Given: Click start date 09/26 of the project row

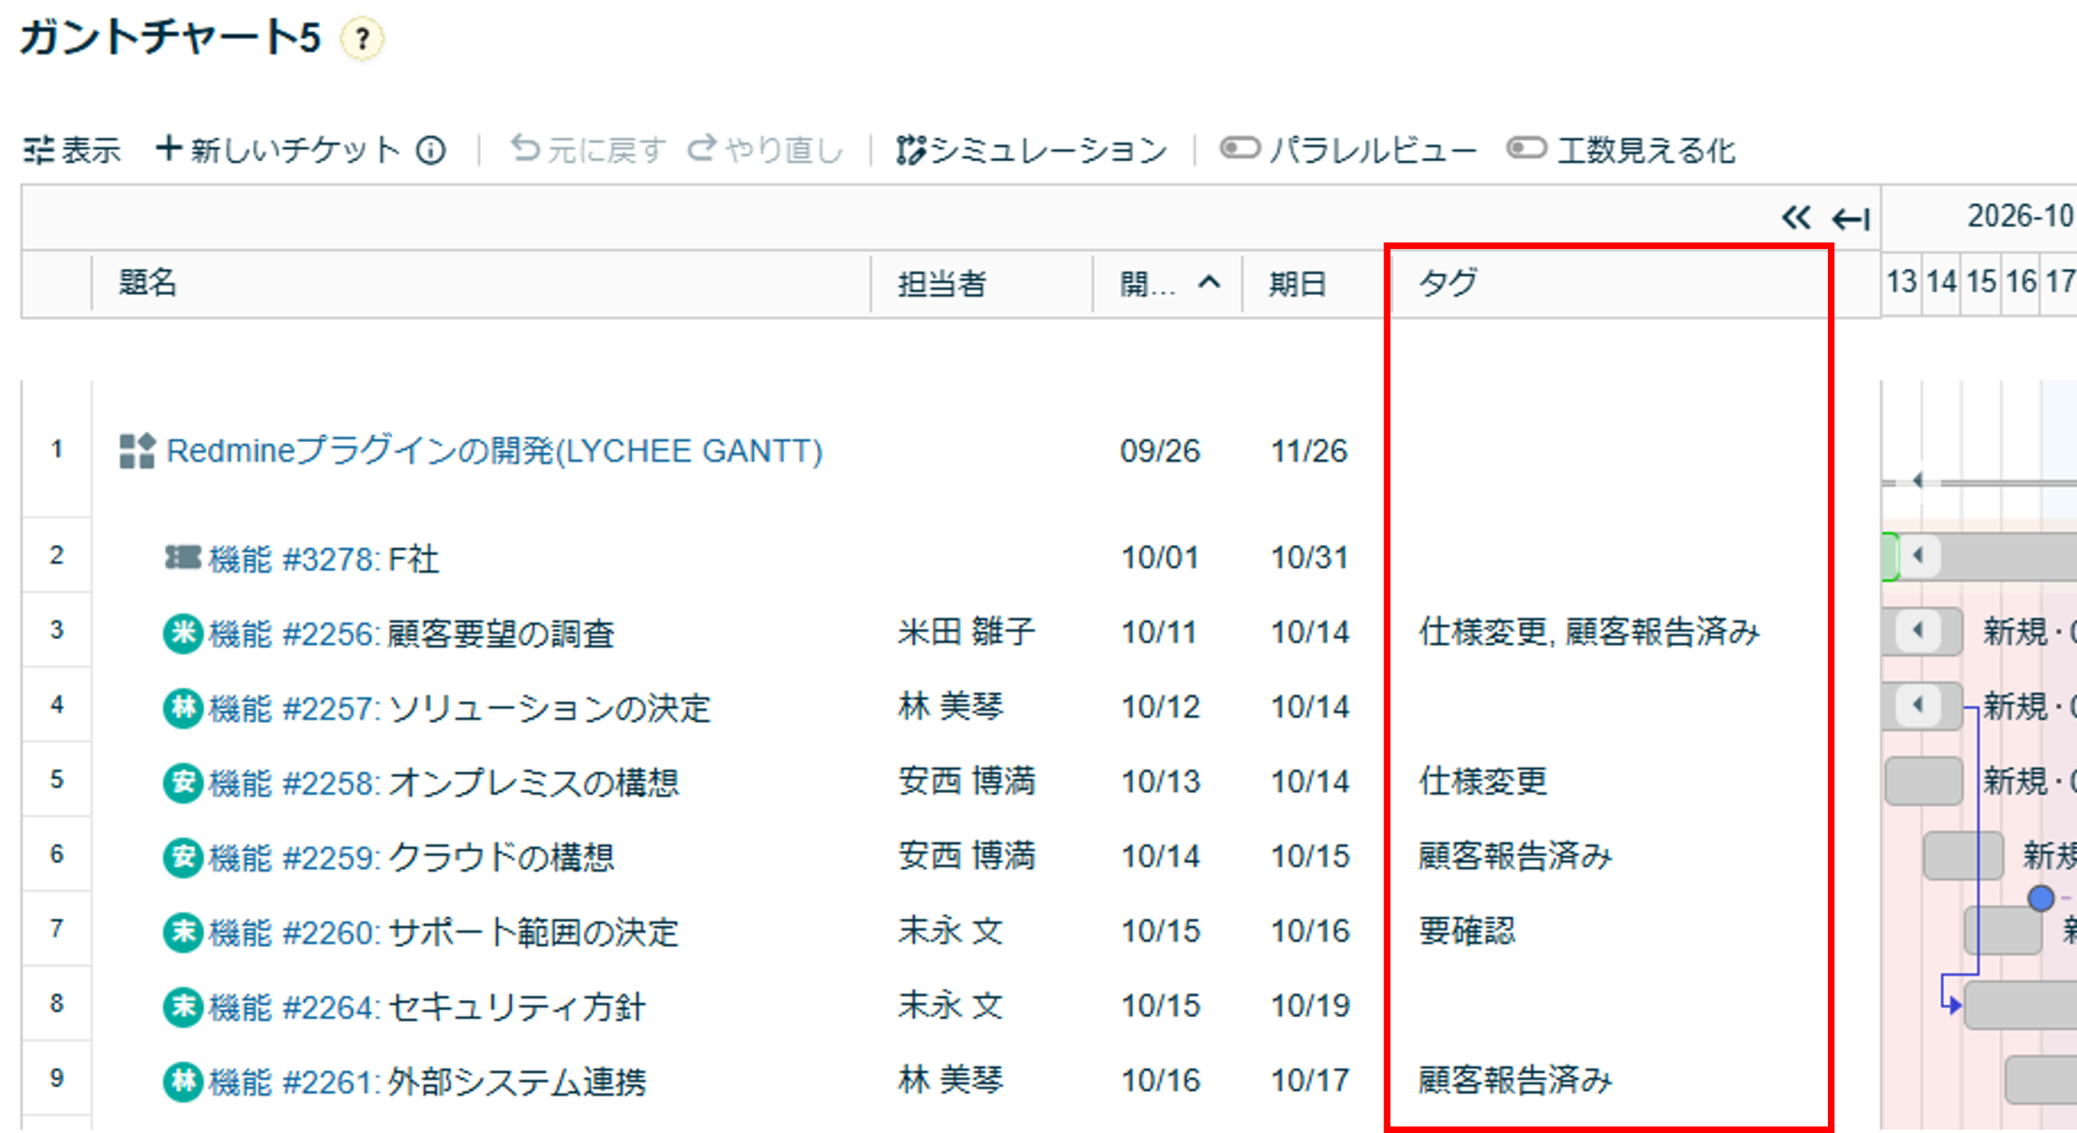Looking at the screenshot, I should [1159, 451].
